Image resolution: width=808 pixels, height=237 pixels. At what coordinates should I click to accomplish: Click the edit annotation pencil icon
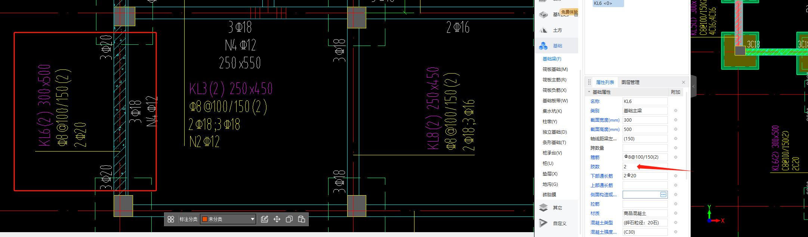pos(265,219)
